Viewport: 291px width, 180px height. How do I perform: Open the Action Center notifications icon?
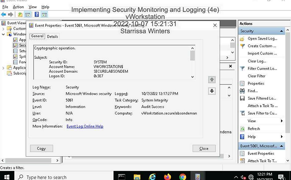click(281, 177)
